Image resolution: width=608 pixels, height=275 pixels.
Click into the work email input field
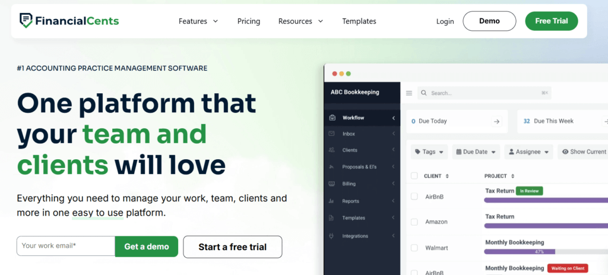65,246
